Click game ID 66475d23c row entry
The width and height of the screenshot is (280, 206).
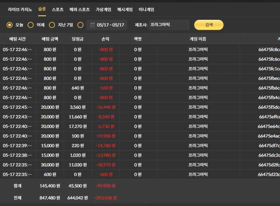pos(269,174)
